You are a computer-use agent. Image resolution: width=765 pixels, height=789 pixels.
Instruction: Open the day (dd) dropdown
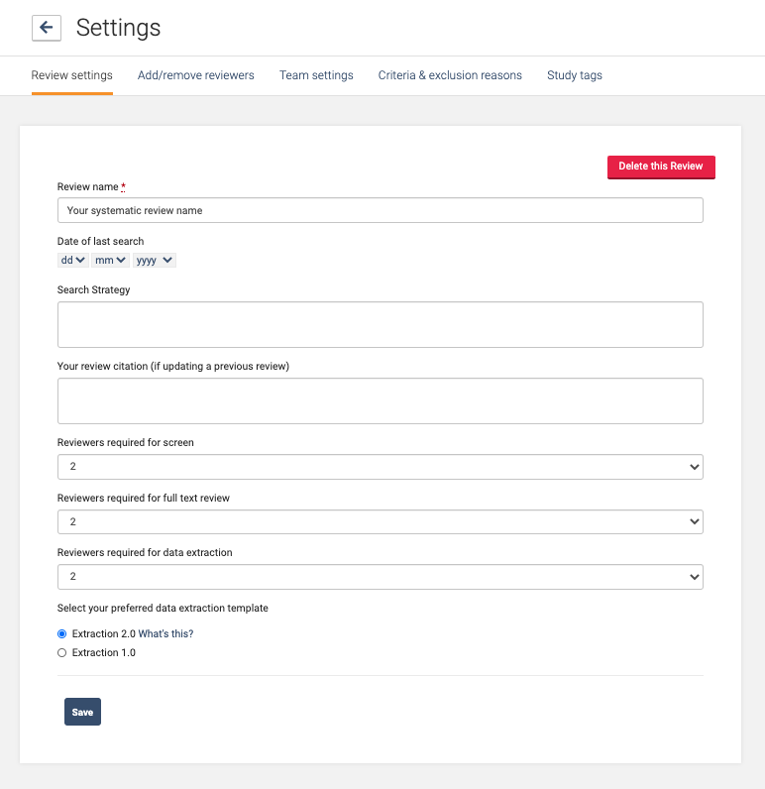[x=73, y=261]
